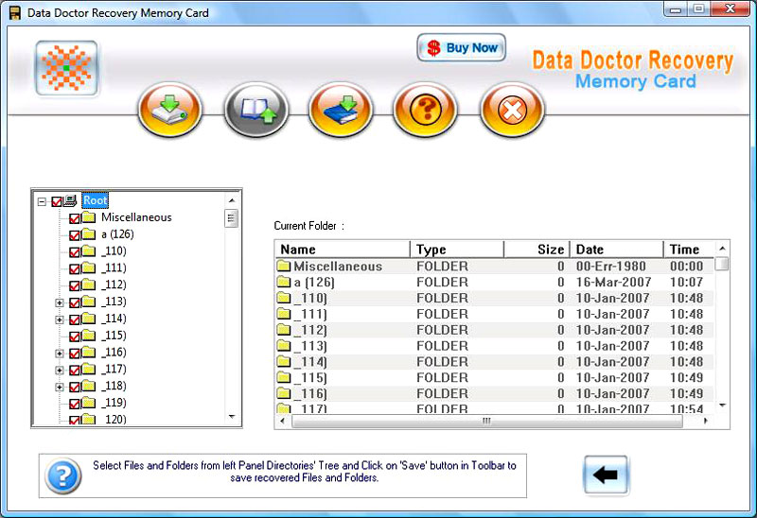Select a (126) in the directory tree

click(x=117, y=234)
